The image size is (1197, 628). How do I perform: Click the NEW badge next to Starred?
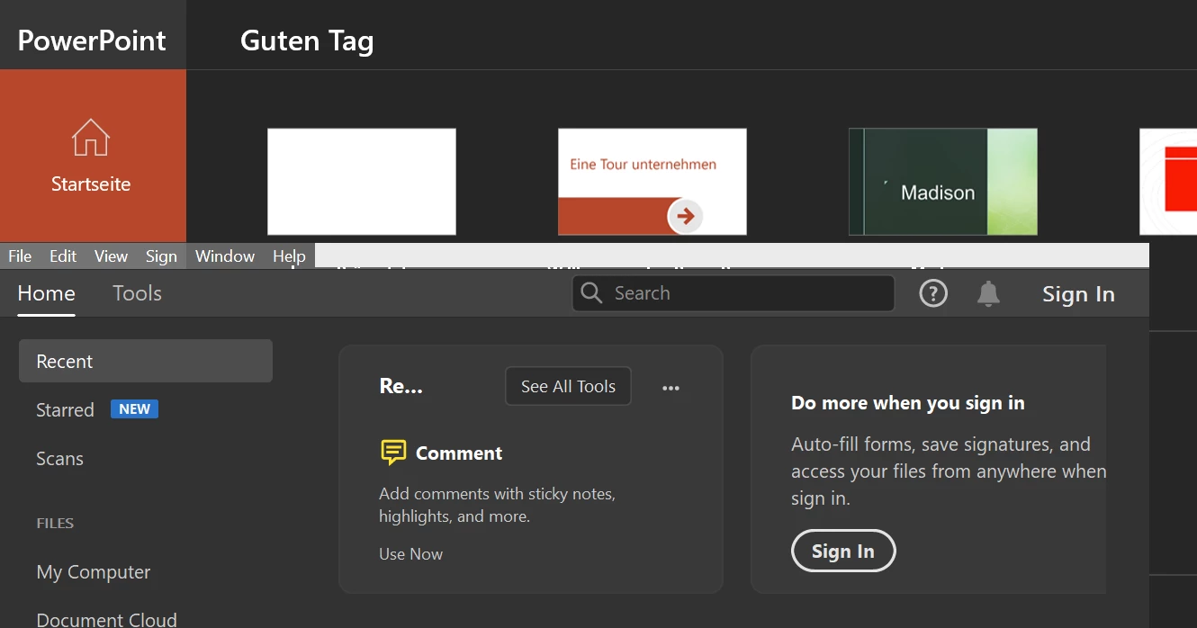point(134,408)
